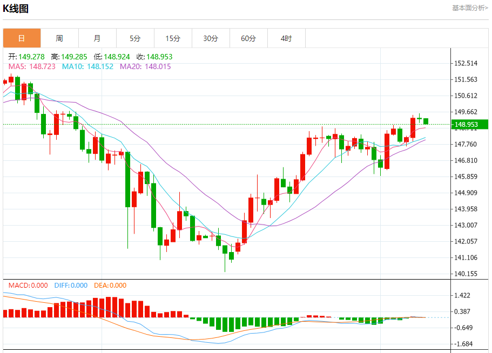Open the 5分 five-minute chart tab
This screenshot has height=353, width=492.
pos(135,38)
